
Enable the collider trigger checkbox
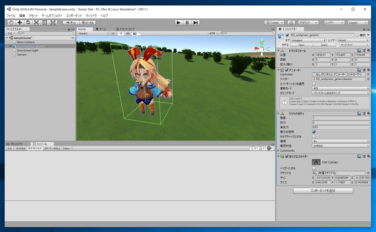(x=313, y=168)
